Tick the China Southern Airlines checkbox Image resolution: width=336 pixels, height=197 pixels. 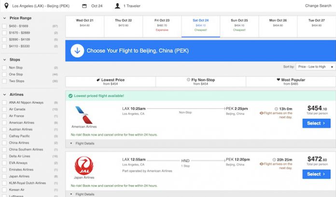[4, 149]
